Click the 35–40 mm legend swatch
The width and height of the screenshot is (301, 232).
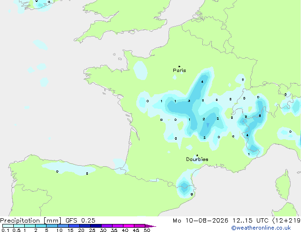[x=118, y=226]
